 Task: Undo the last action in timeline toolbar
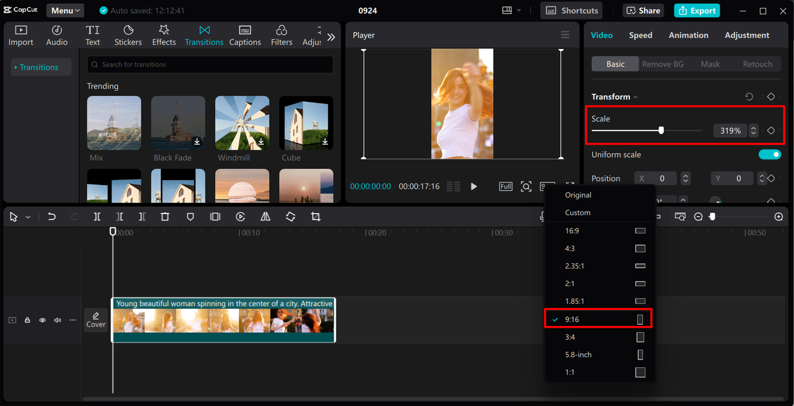52,217
